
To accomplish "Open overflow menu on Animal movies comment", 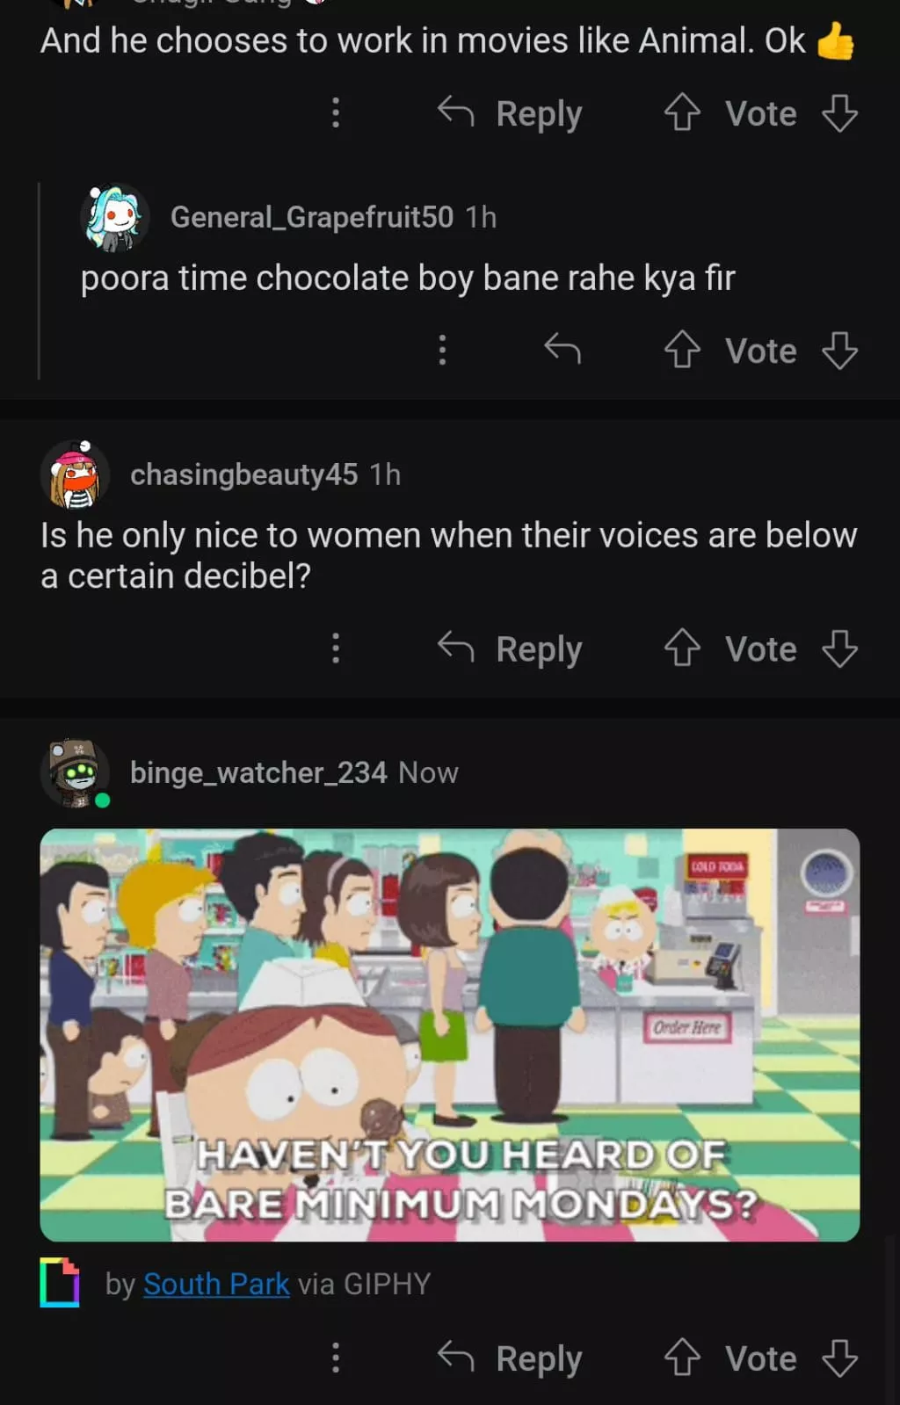I will 335,112.
